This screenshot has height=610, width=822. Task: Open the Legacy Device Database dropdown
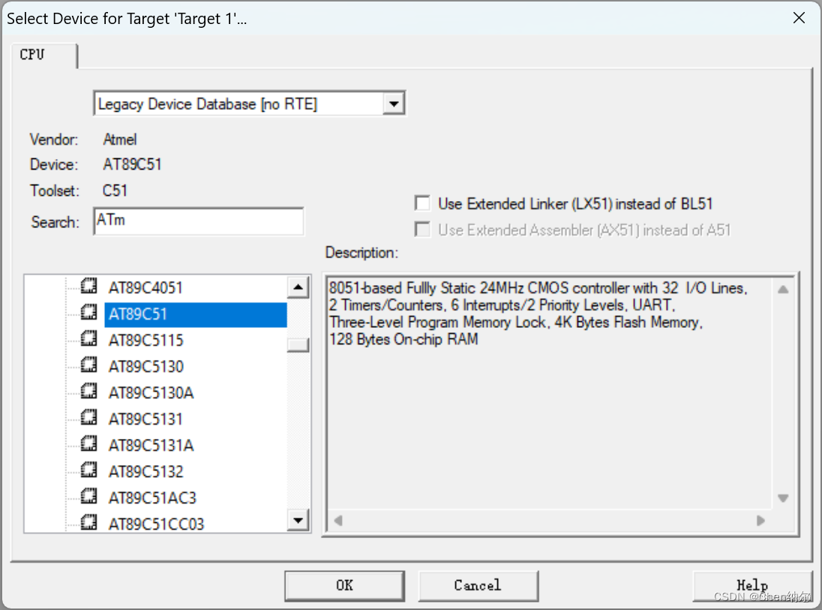(393, 104)
